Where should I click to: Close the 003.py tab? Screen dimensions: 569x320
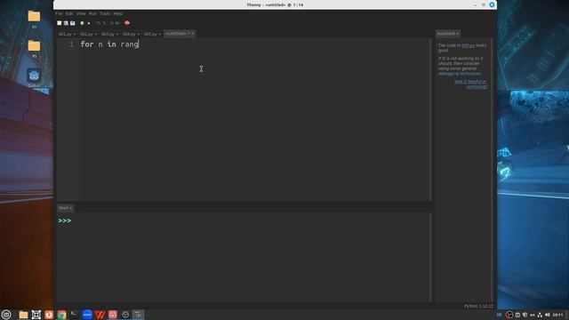pos(116,34)
